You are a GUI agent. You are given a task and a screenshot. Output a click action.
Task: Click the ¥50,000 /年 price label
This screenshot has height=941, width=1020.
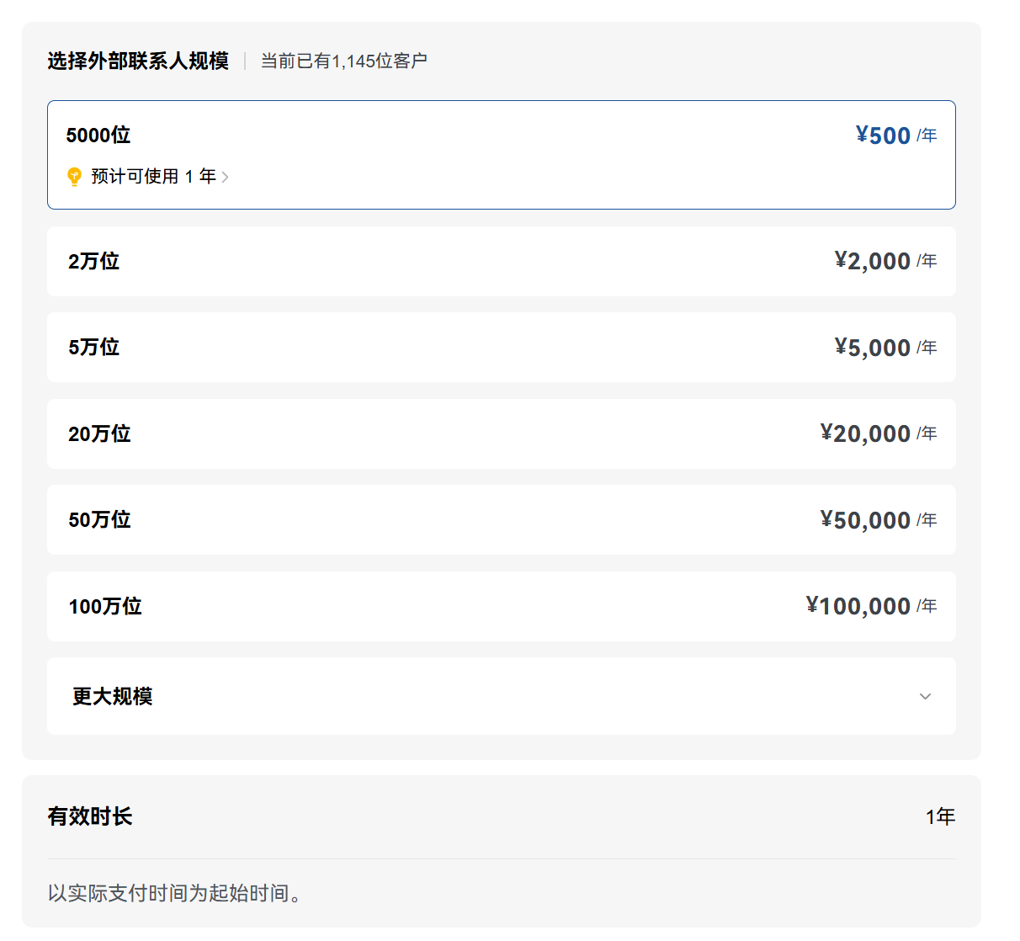point(878,520)
